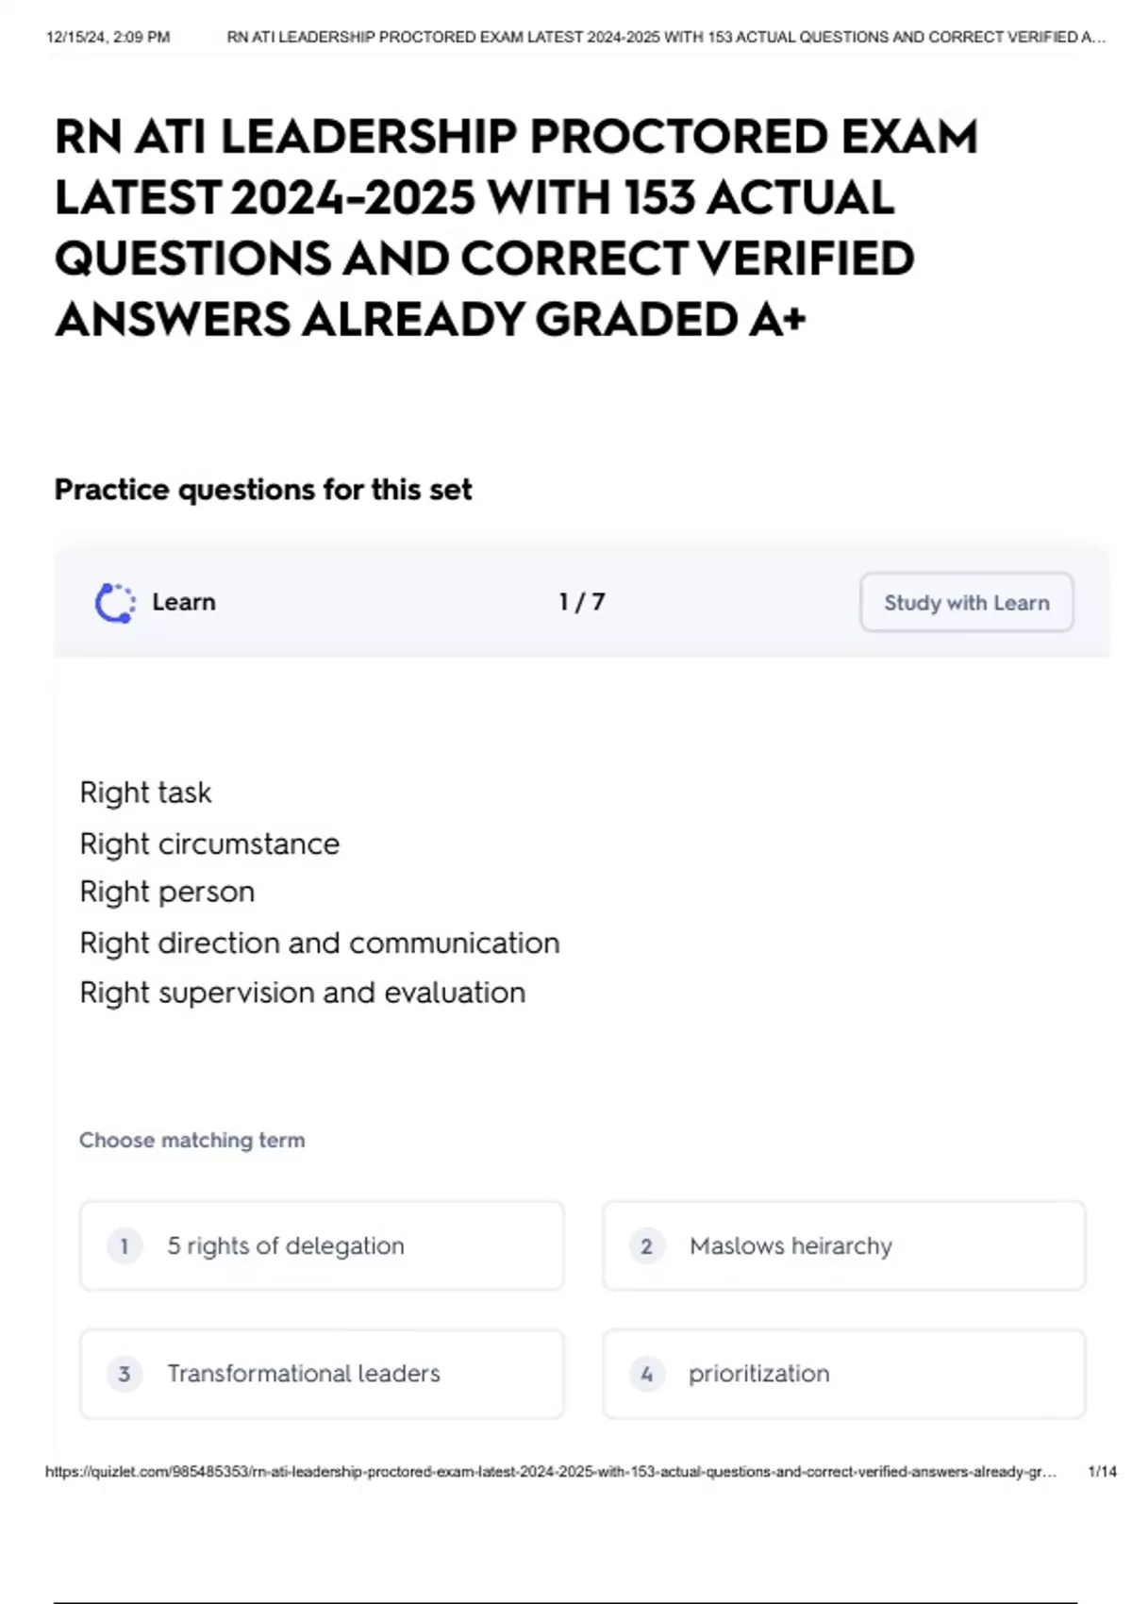This screenshot has width=1132, height=1604.
Task: Click the 'Right supervision and evaluation' line
Action: tap(303, 993)
